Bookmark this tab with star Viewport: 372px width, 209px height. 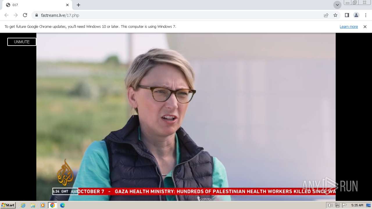(335, 15)
